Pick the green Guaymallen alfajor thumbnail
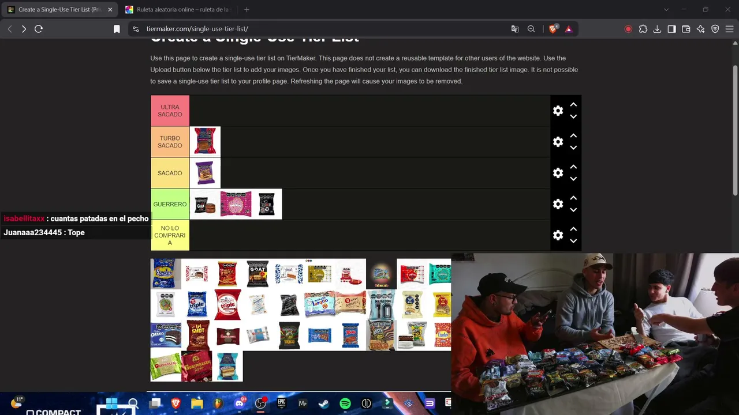The width and height of the screenshot is (739, 415). pos(166,367)
